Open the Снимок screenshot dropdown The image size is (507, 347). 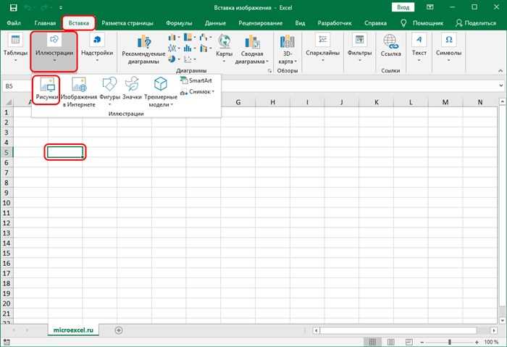[197, 92]
